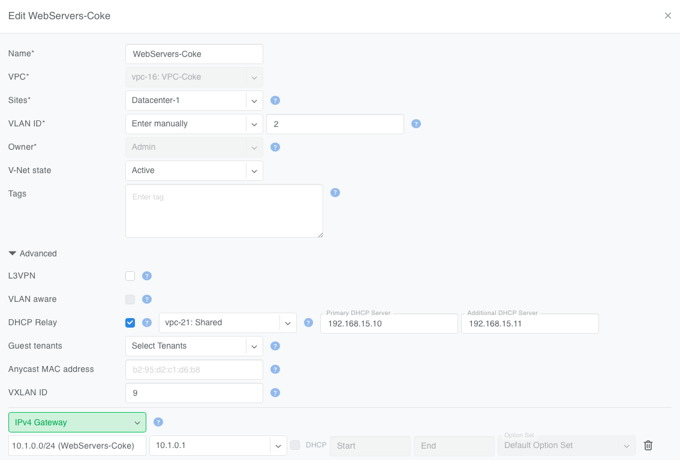
Task: Click the Guest tenants help icon
Action: [x=275, y=346]
